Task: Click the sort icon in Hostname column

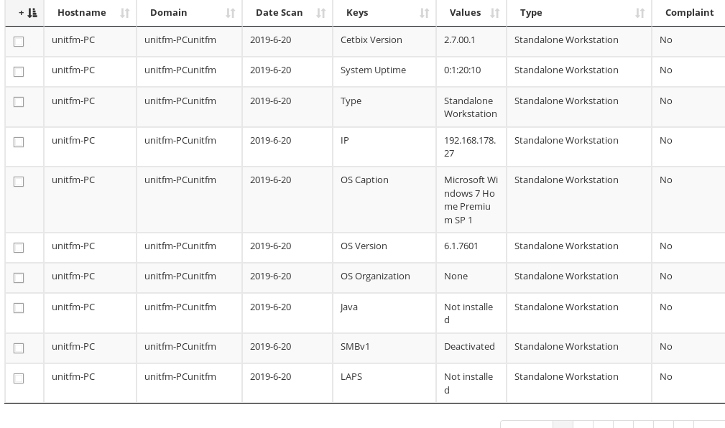Action: coord(124,13)
